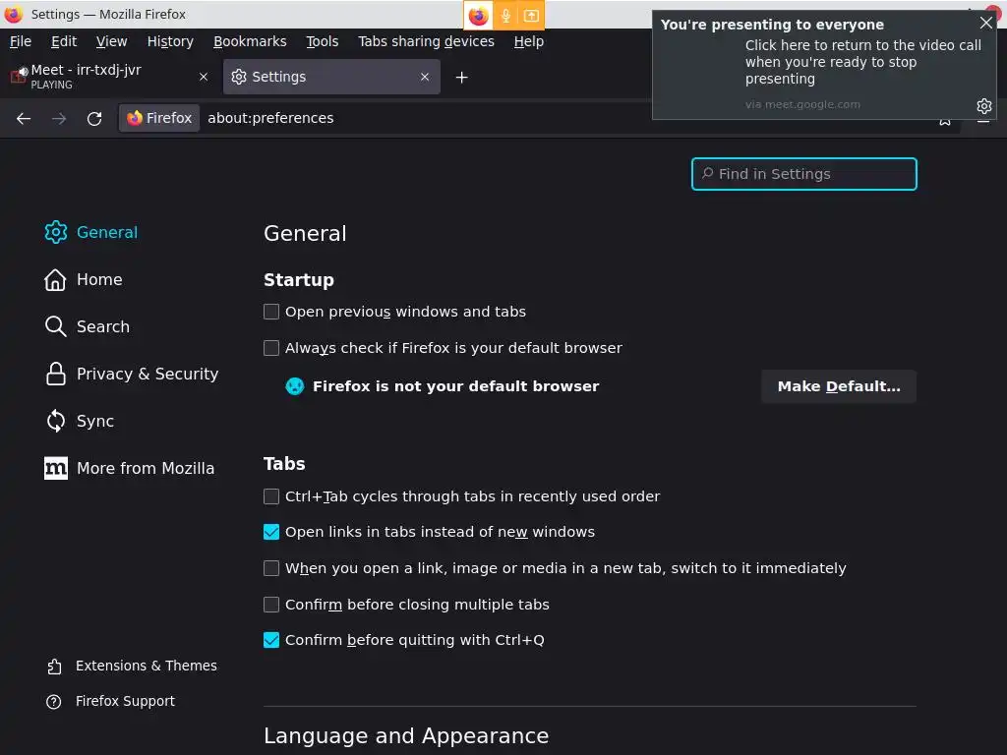Switch to the Meet tab

tap(98, 77)
